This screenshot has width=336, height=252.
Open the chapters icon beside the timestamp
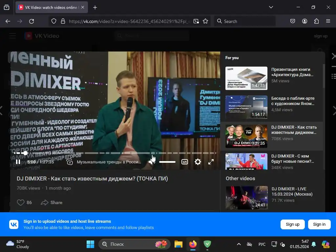pos(70,162)
